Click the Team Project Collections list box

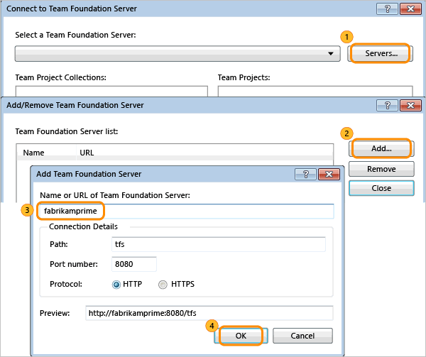point(111,92)
